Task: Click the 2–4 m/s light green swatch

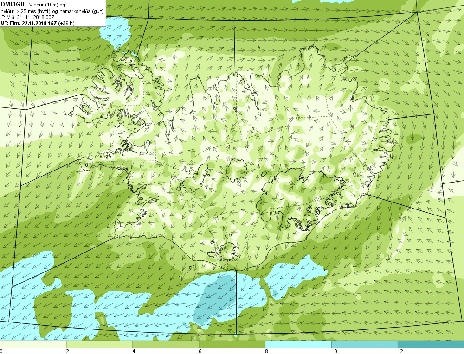Action: pos(99,344)
